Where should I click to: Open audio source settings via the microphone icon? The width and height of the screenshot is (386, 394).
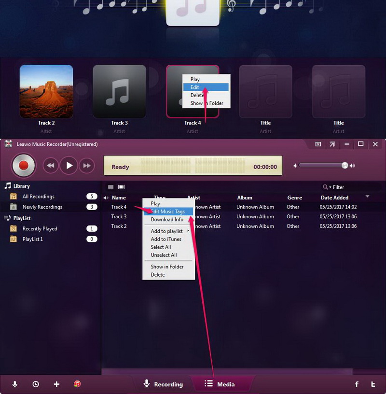coord(15,384)
